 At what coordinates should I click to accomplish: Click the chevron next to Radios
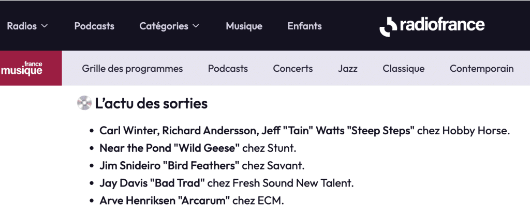[45, 26]
